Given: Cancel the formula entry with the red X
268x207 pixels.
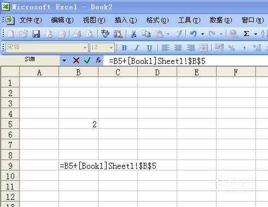Looking at the screenshot, I should [x=76, y=60].
